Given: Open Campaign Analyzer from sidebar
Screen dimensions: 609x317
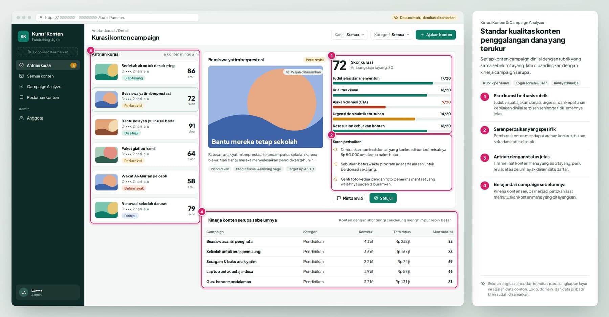Looking at the screenshot, I should coord(48,87).
